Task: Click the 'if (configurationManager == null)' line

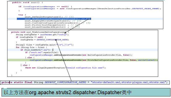Action: (x=45, y=7)
